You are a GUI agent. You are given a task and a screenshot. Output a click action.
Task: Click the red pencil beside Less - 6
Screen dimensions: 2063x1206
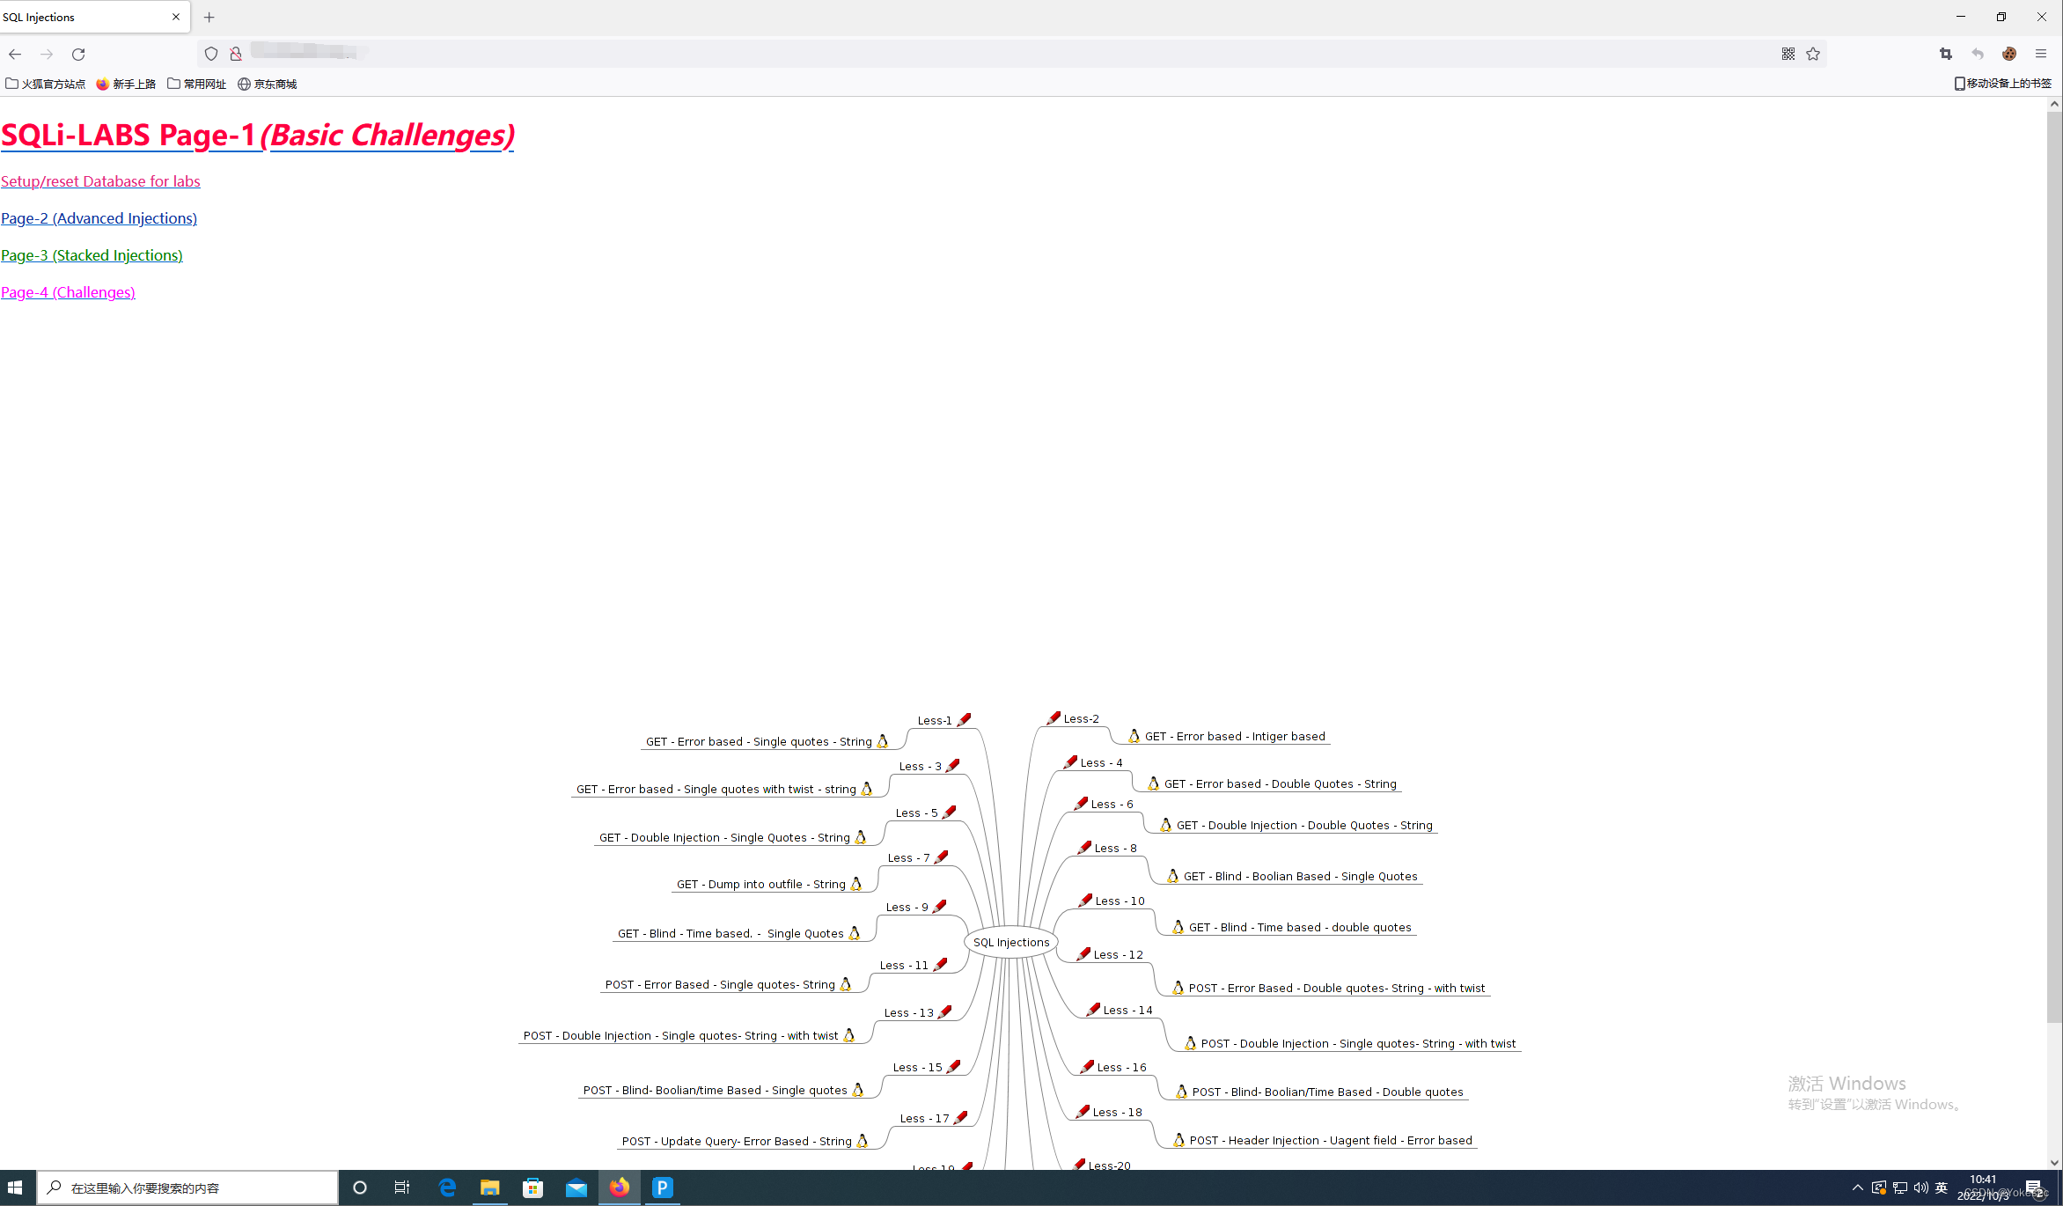click(x=1082, y=803)
